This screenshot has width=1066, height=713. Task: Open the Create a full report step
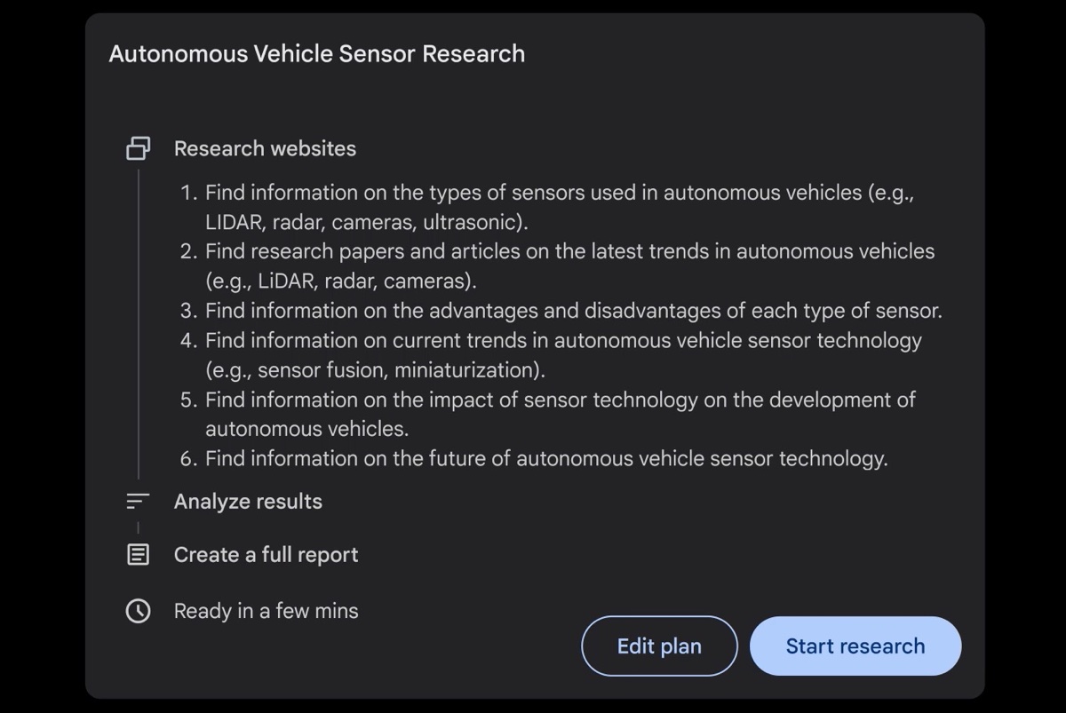(266, 555)
